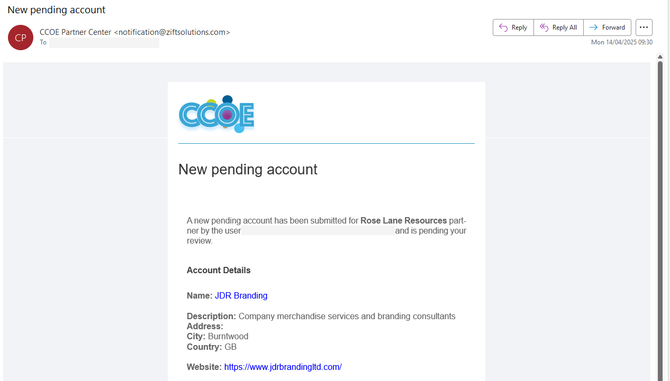
Task: Click the CP sender avatar
Action: [21, 38]
